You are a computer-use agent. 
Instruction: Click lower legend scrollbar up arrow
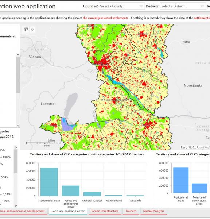16,147
